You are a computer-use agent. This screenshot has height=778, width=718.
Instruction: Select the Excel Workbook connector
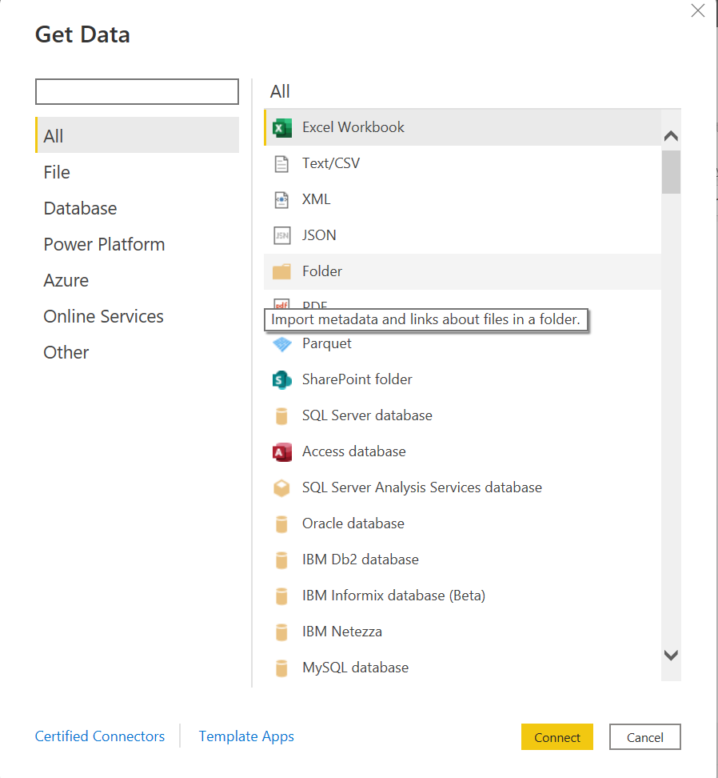(x=353, y=127)
